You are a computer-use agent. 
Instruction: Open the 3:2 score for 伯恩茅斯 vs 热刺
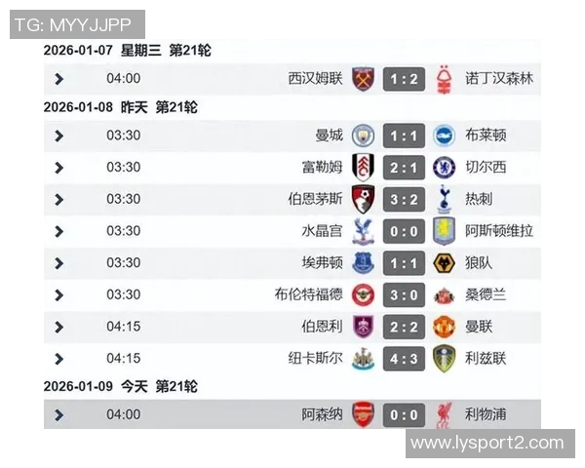point(404,199)
